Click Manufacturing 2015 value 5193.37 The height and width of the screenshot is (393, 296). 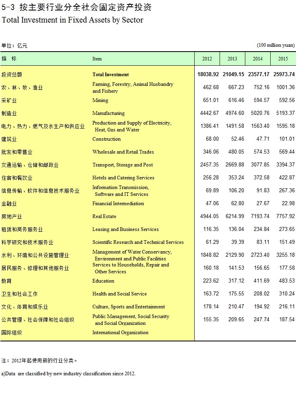pos(286,113)
